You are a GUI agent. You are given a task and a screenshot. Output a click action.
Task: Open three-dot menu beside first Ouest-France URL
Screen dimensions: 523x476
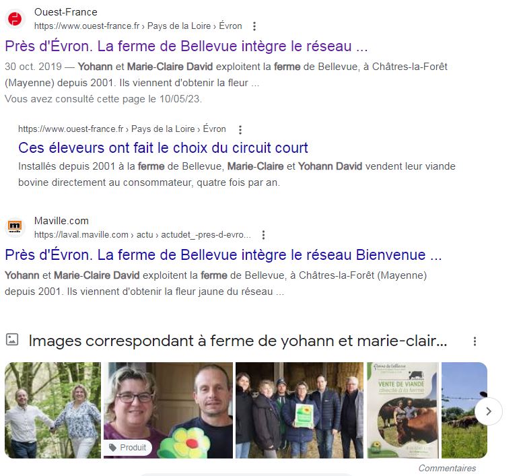[x=254, y=26]
